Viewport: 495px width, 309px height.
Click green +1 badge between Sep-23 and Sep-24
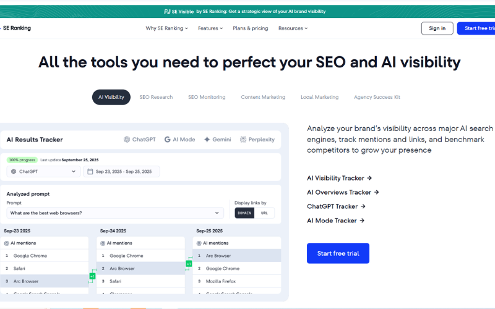92,276
